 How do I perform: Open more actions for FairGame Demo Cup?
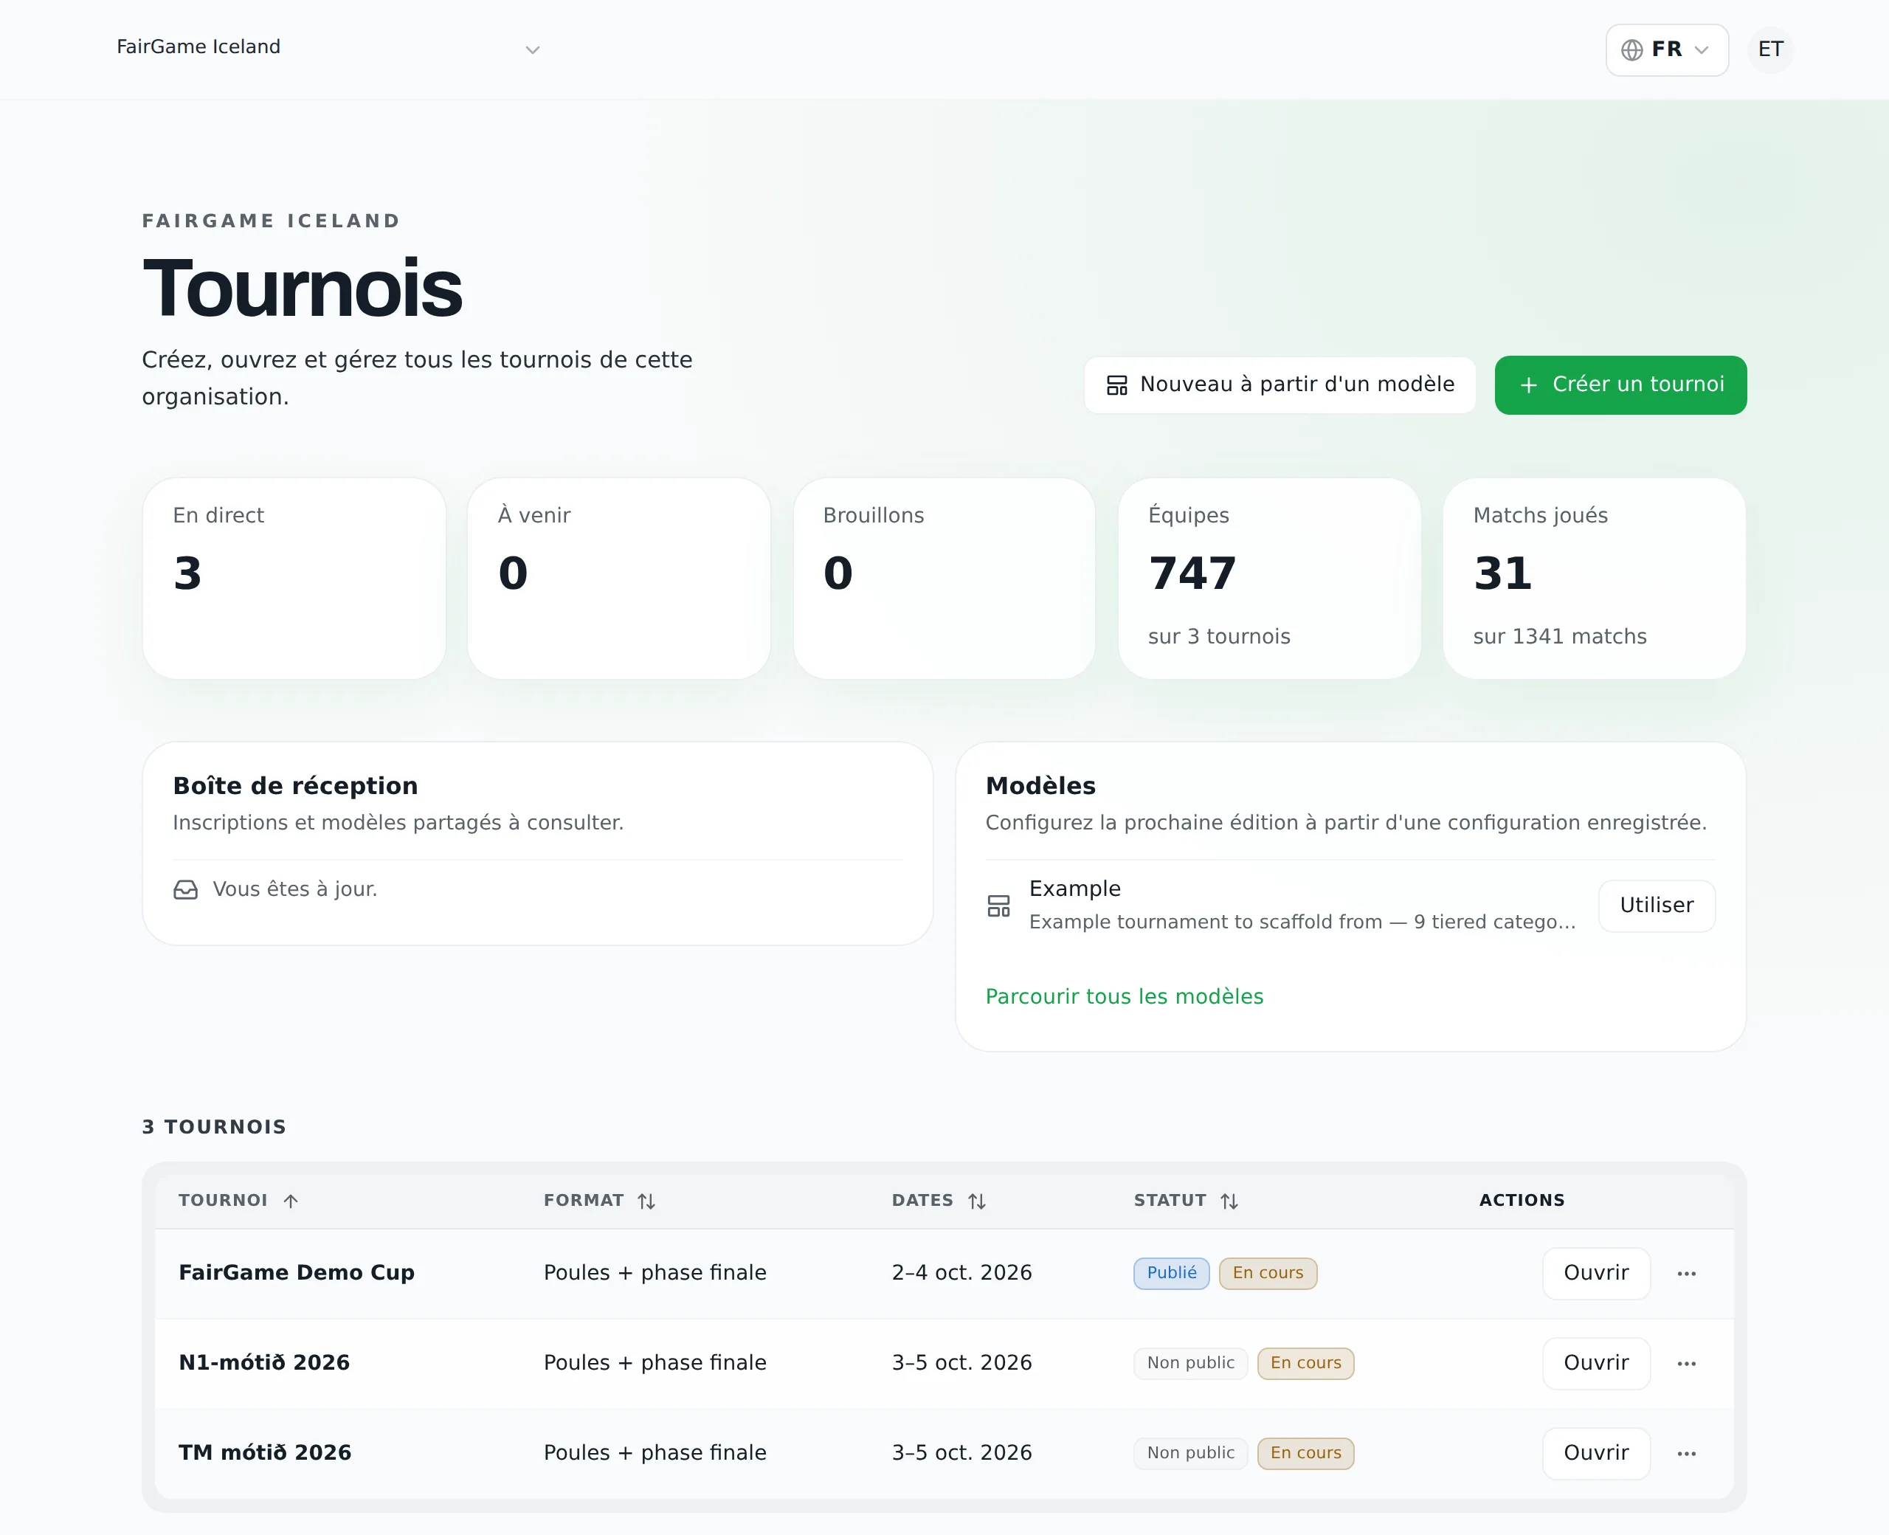click(1685, 1273)
